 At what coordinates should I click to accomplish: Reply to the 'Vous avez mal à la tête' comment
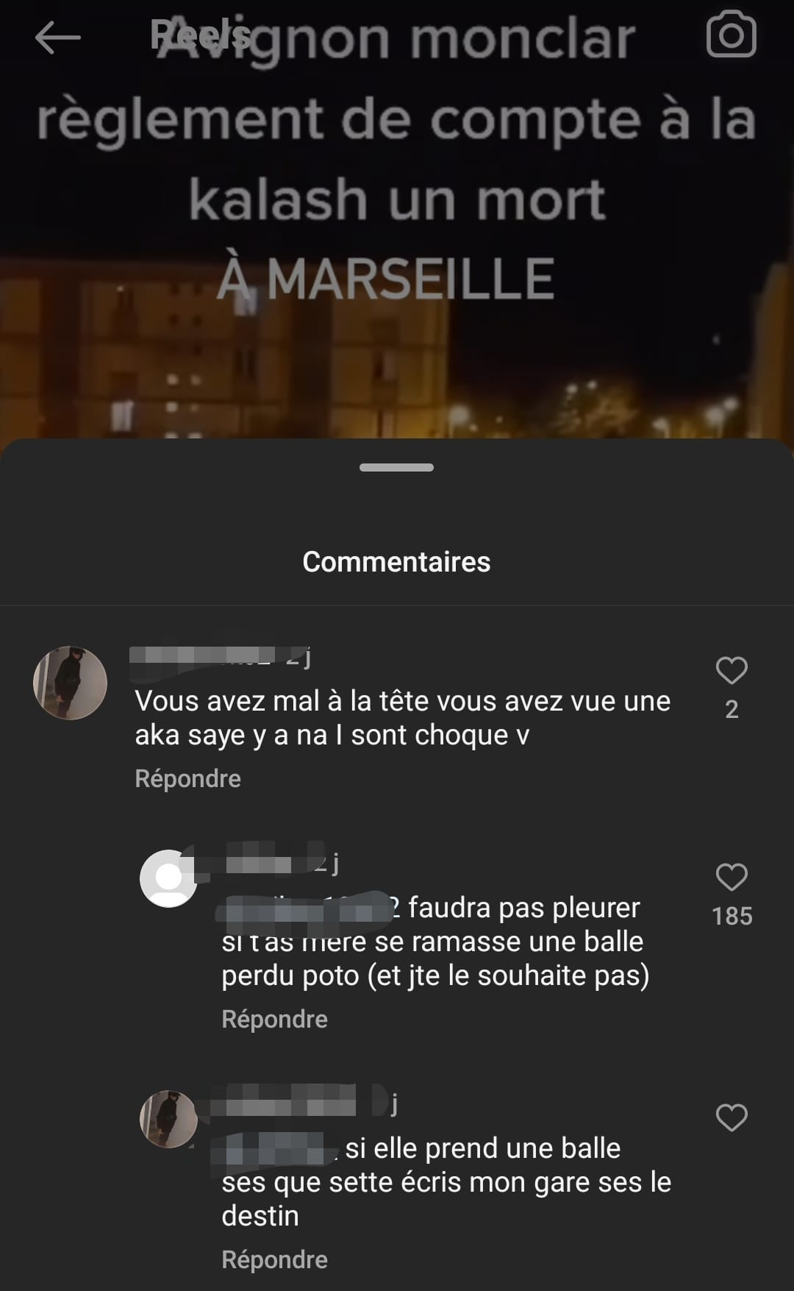coord(187,778)
